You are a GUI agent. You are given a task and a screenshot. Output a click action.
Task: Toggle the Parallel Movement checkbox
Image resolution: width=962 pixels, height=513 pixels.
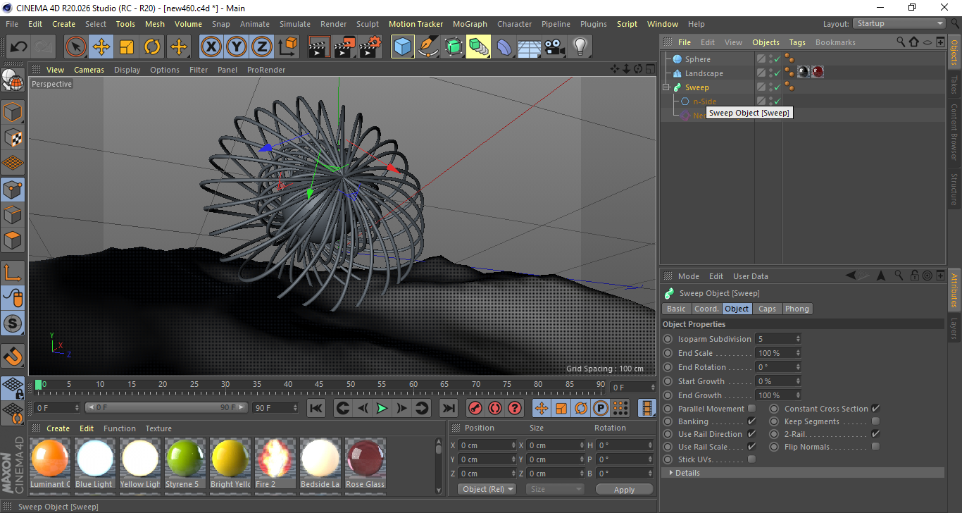(751, 409)
